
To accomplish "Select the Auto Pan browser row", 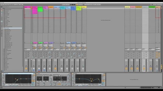I will pyautogui.click(x=12, y=12).
